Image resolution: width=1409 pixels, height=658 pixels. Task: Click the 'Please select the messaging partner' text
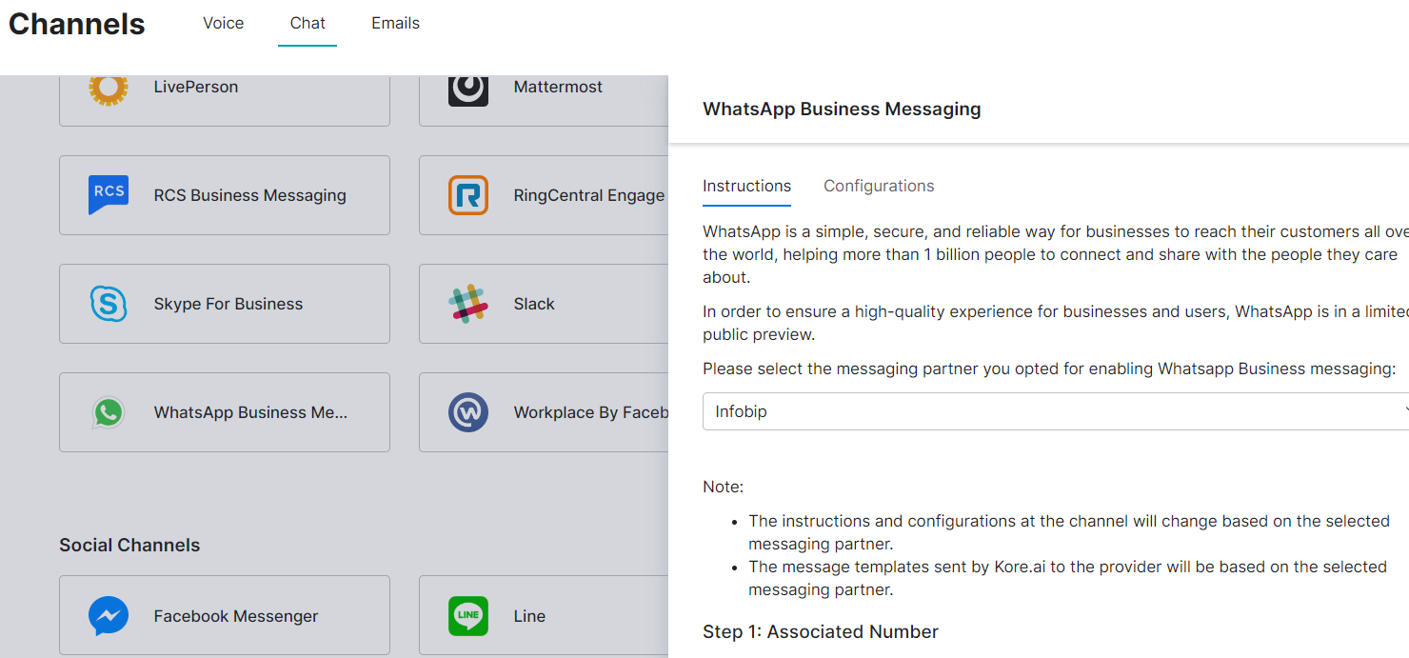point(1049,369)
